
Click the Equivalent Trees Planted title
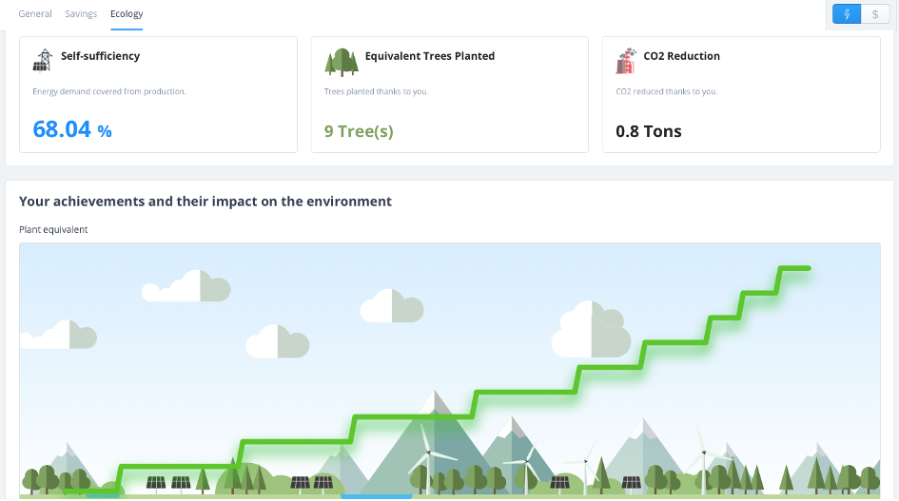click(430, 55)
